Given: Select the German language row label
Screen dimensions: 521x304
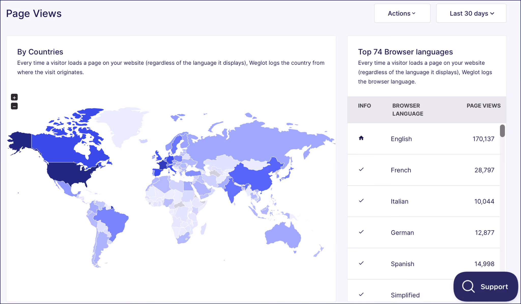Looking at the screenshot, I should point(402,233).
